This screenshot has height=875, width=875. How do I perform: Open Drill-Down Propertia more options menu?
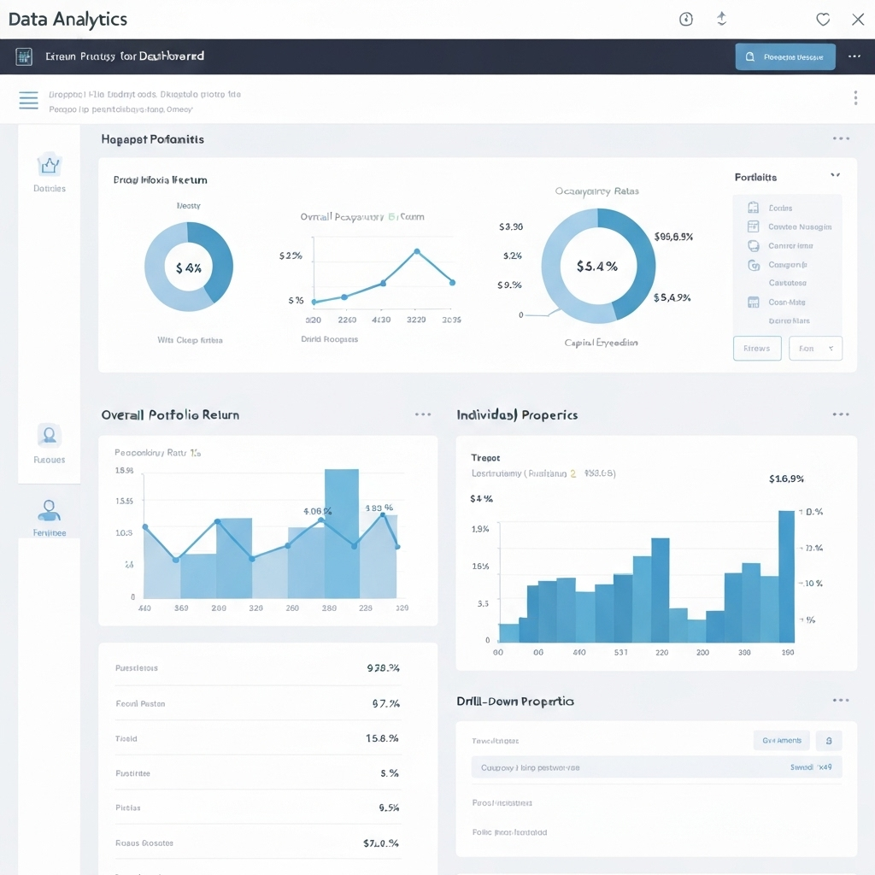[x=841, y=701]
